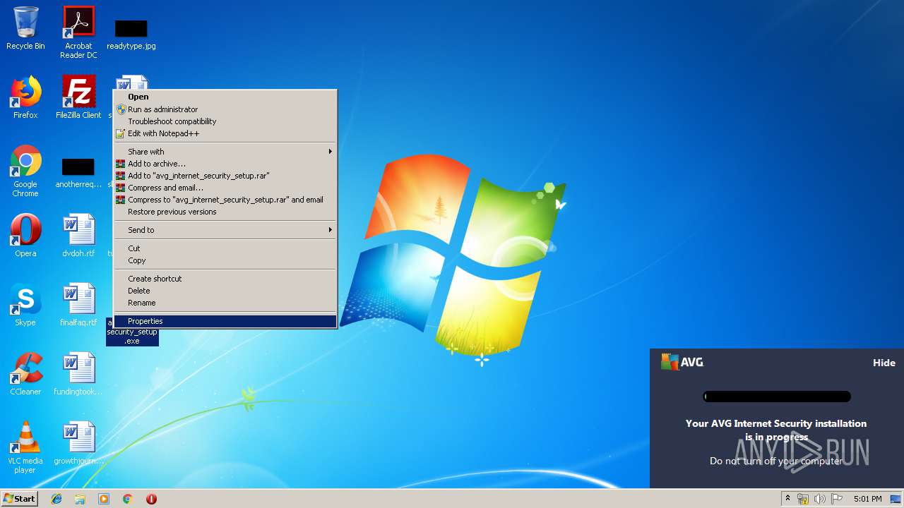This screenshot has width=904, height=508.
Task: Open Windows Explorer from the taskbar
Action: click(80, 499)
